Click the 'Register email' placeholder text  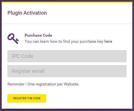[28, 71]
